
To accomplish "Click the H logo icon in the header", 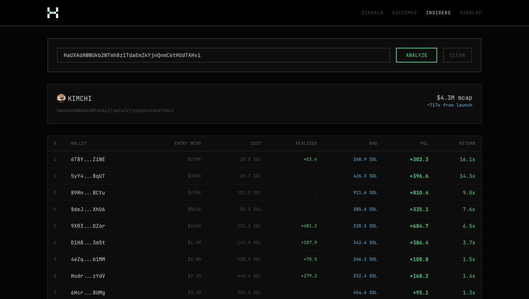I will tap(53, 13).
